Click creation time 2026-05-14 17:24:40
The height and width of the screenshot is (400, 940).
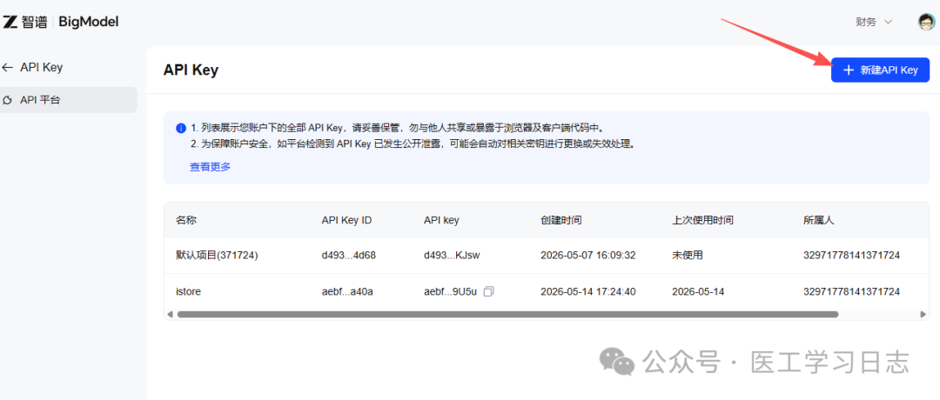588,291
